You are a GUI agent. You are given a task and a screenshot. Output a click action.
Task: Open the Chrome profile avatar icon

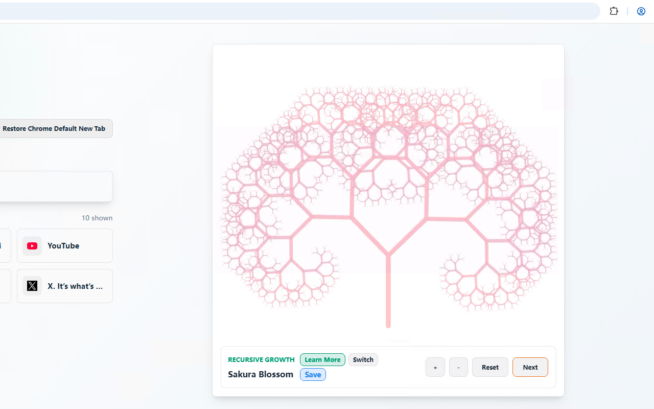(x=641, y=11)
